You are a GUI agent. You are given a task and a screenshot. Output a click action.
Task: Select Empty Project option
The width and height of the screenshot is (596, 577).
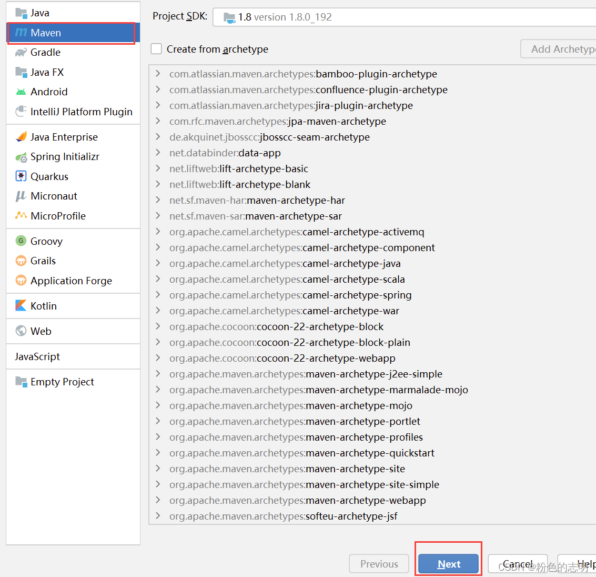tap(73, 382)
